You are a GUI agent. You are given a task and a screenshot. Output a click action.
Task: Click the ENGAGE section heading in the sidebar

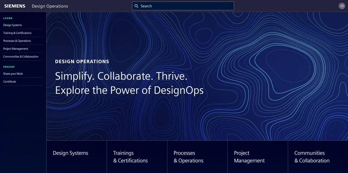[9, 67]
